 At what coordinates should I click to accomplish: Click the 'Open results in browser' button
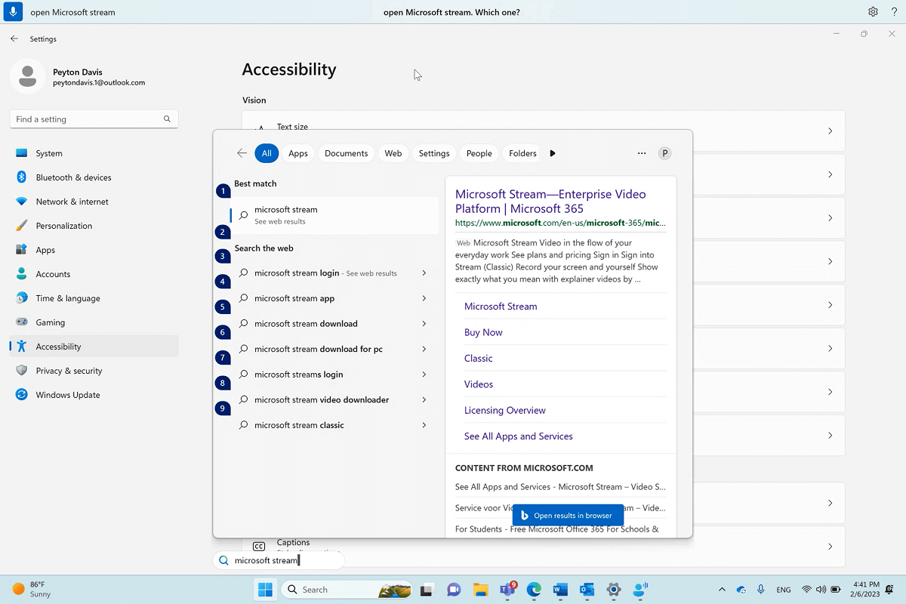(x=568, y=515)
